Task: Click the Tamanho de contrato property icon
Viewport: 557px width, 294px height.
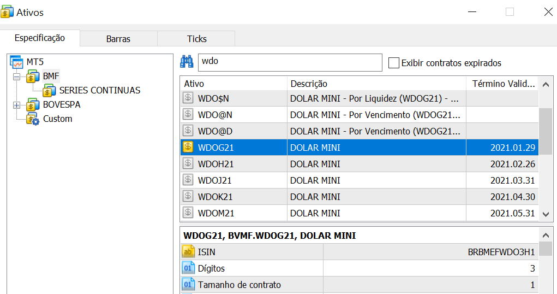Action: (188, 284)
